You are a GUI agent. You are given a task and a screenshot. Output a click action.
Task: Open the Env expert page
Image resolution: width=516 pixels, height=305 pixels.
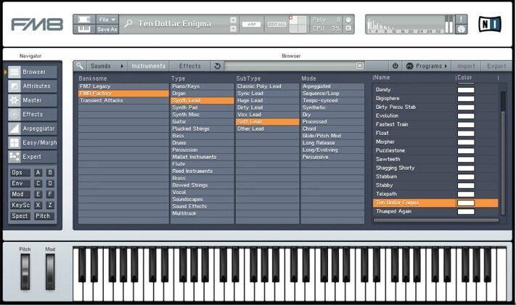20,184
